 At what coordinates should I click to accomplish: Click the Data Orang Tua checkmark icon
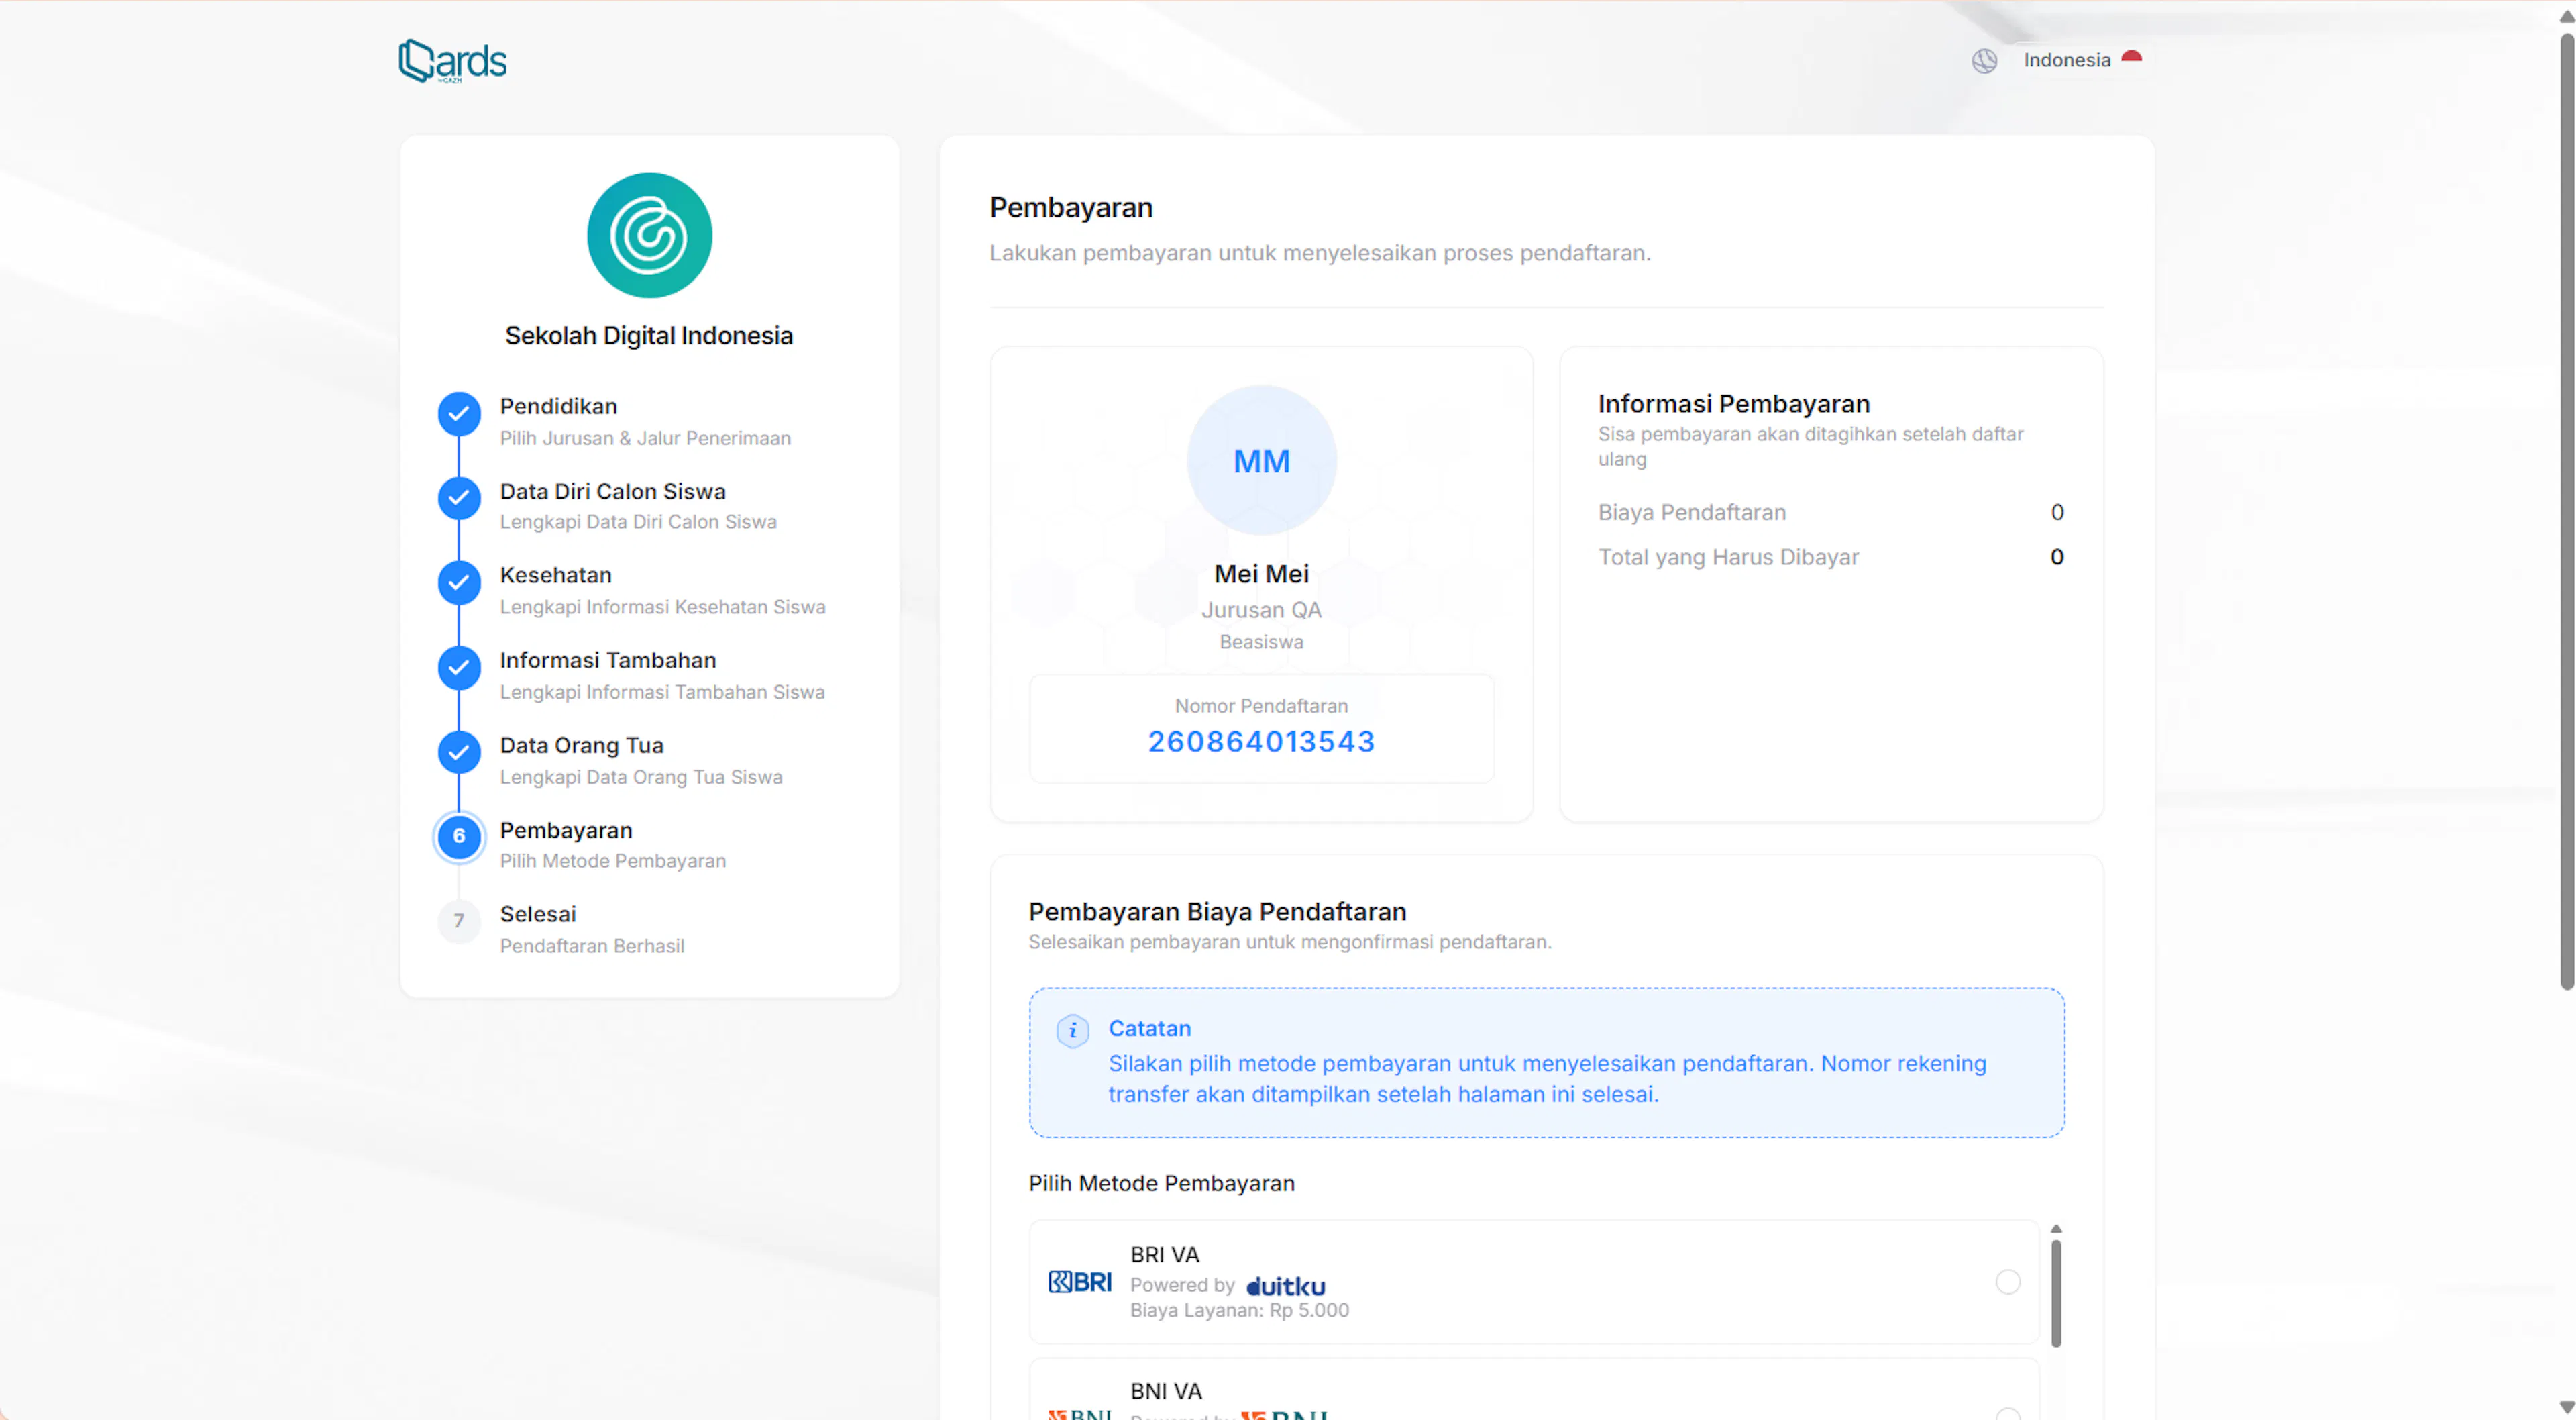click(459, 752)
